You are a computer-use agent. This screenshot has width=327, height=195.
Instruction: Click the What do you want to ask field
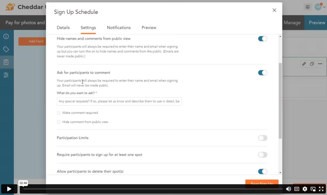click(x=119, y=101)
